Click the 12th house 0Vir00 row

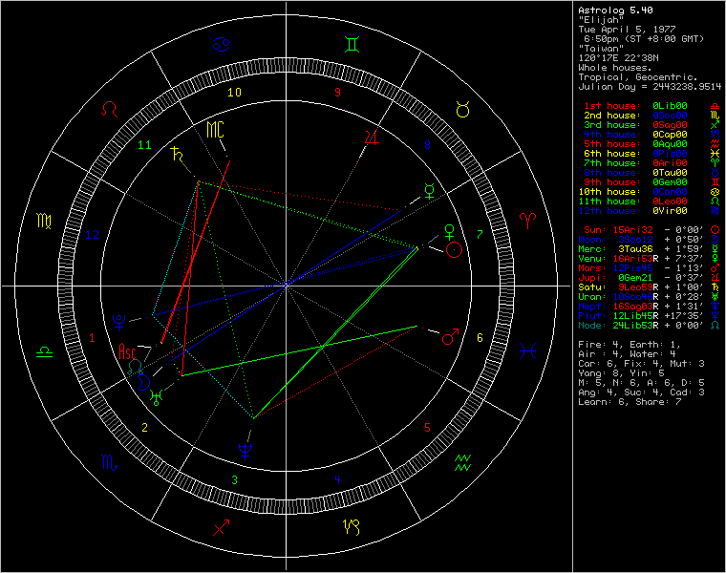pos(649,211)
